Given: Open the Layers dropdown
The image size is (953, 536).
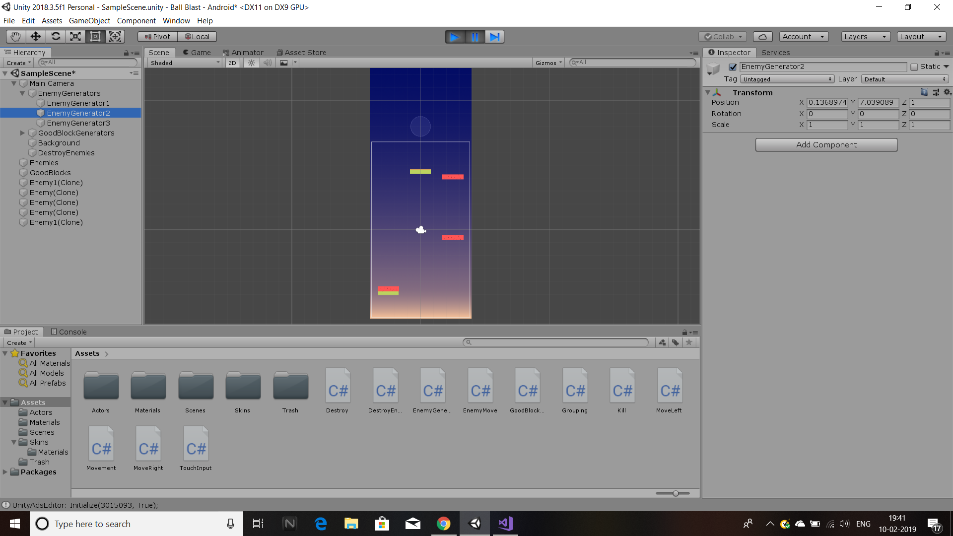Looking at the screenshot, I should tap(866, 37).
